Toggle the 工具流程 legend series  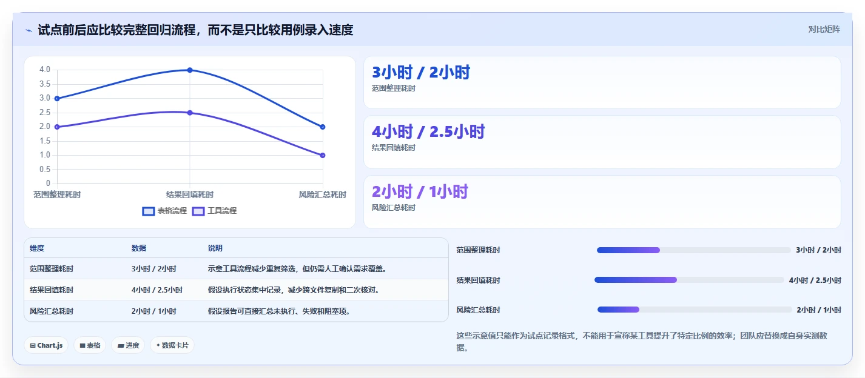[214, 211]
